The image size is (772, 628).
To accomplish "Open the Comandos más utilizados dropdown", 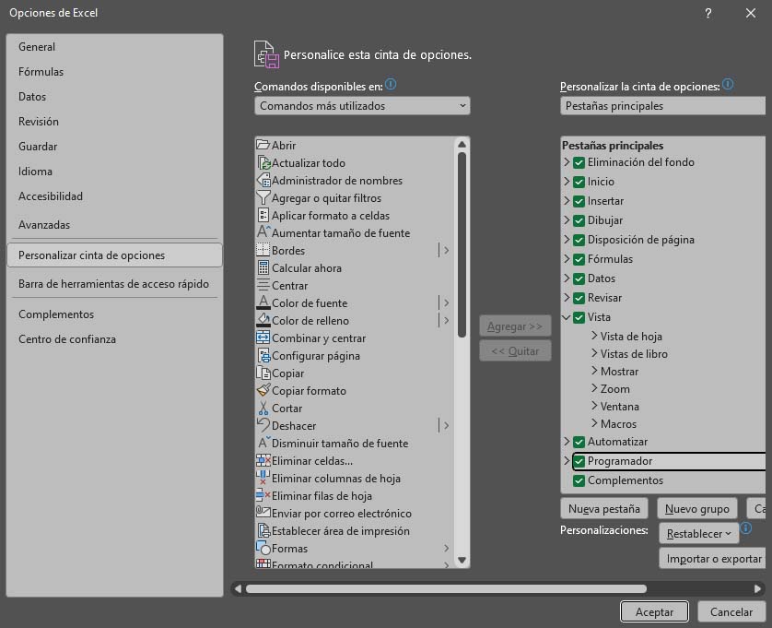I will (x=361, y=105).
